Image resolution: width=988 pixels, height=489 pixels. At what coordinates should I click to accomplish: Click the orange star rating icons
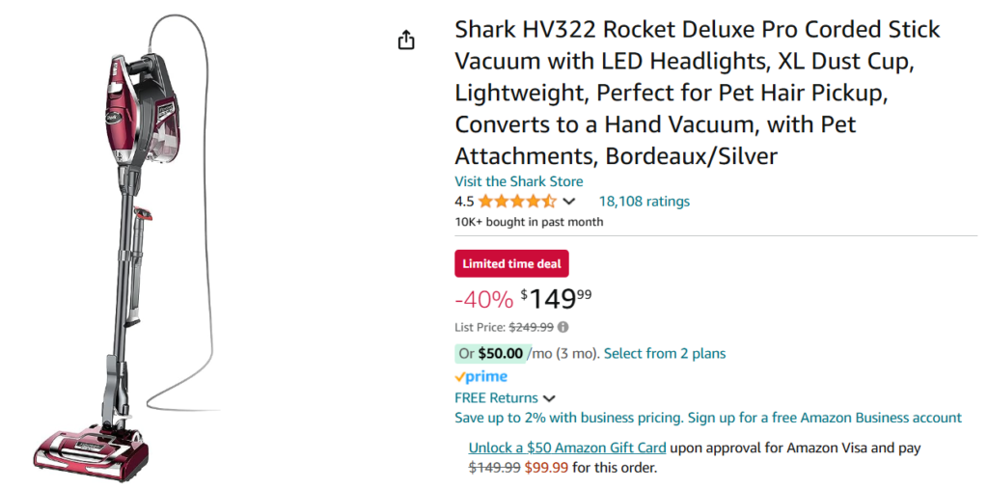(516, 202)
